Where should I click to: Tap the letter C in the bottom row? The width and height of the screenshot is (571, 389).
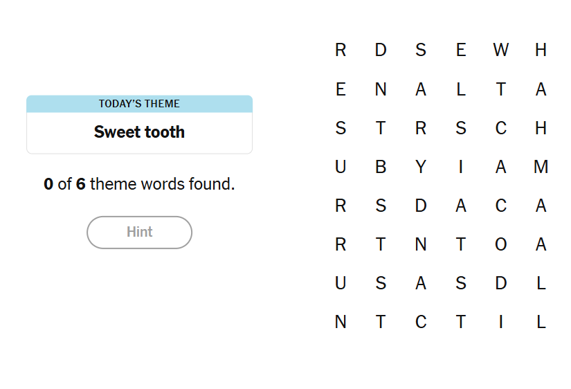[x=421, y=322]
